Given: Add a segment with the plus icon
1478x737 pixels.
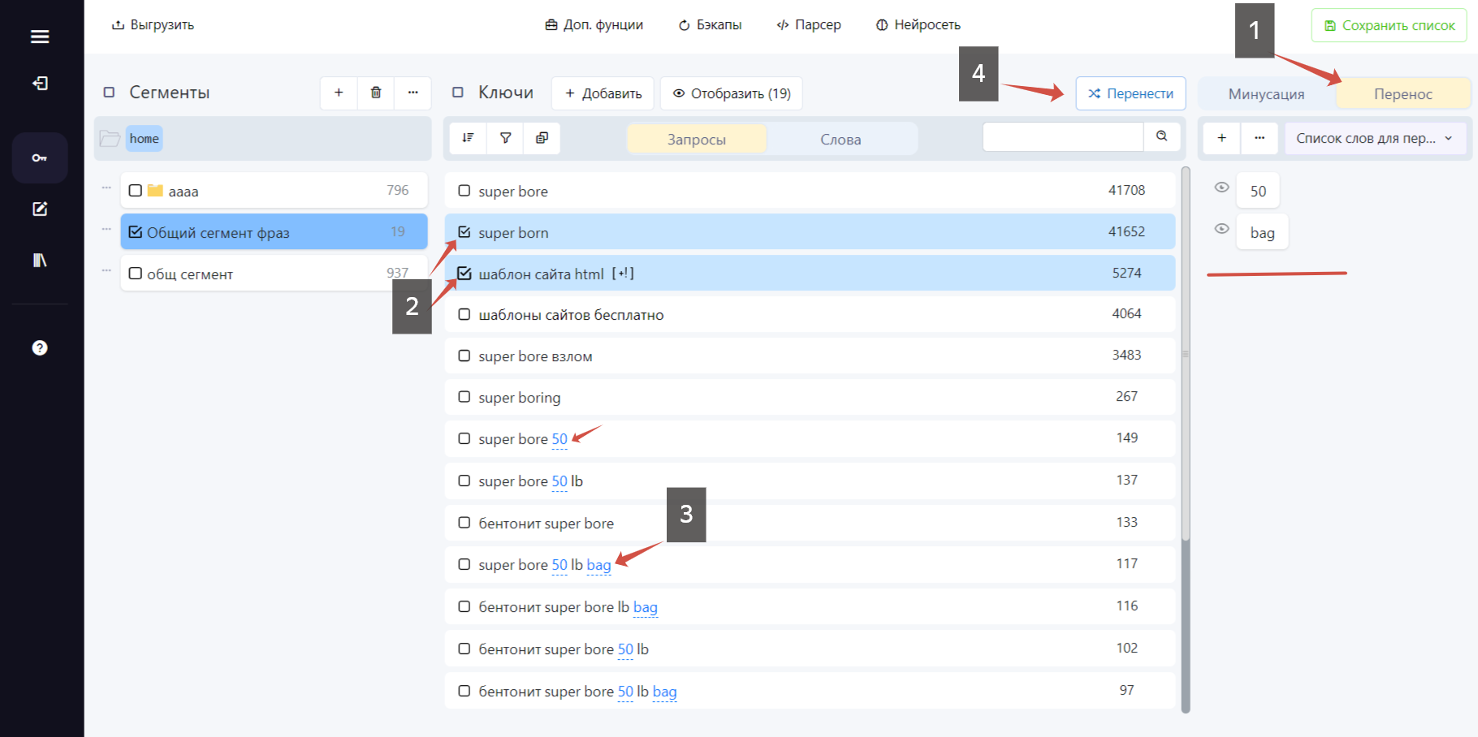Looking at the screenshot, I should (339, 93).
